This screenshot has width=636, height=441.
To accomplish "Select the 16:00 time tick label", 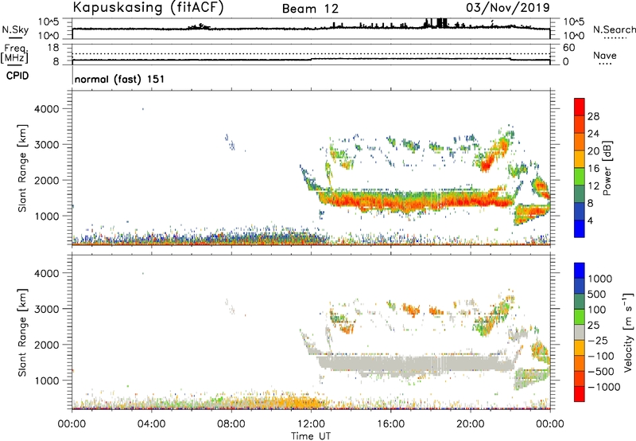I will [x=390, y=424].
